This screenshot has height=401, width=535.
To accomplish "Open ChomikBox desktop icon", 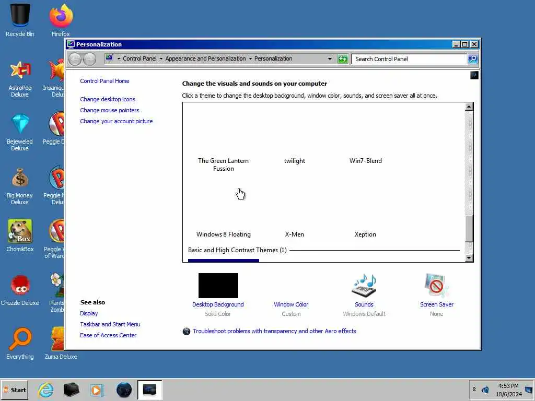I will pos(20,235).
